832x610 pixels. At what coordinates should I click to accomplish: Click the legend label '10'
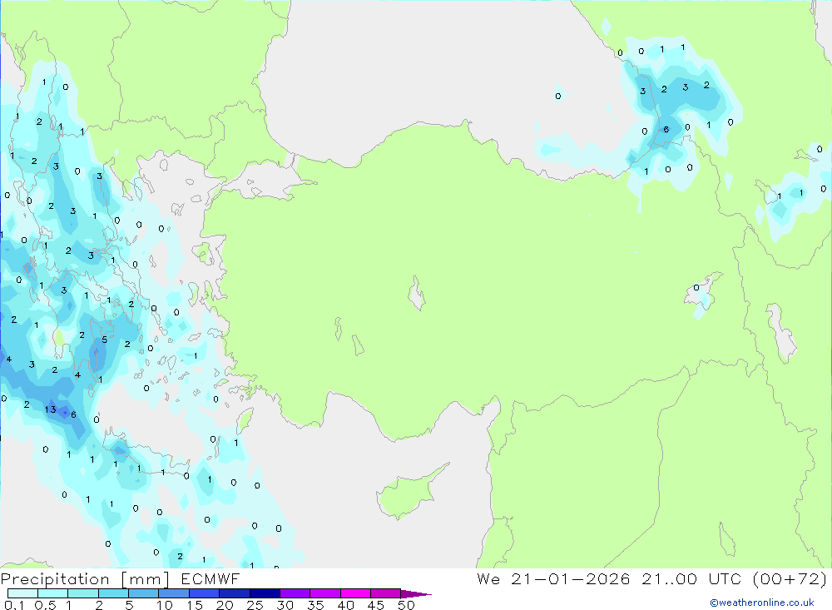(x=165, y=605)
